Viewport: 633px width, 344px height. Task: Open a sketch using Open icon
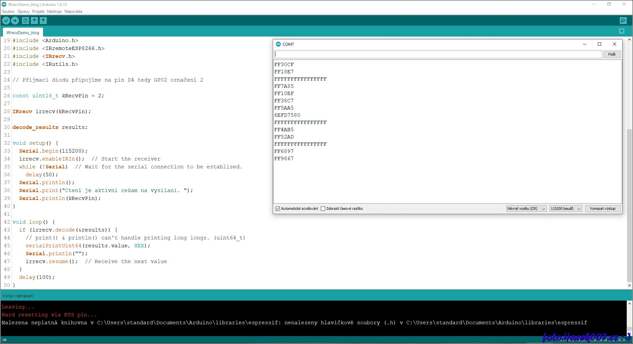[34, 21]
